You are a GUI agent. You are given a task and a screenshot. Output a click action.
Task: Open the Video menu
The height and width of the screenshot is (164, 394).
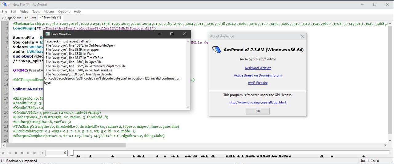[x=24, y=12]
